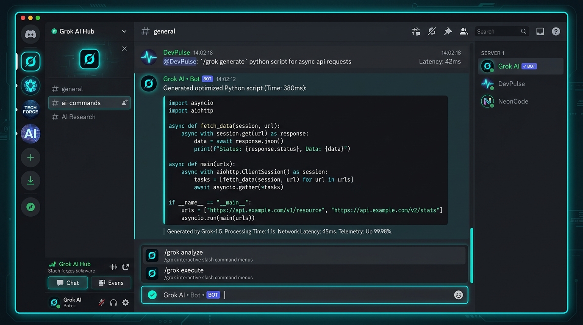This screenshot has height=325, width=583.
Task: Click the share arrow icon beside waveform
Action: coord(125,267)
